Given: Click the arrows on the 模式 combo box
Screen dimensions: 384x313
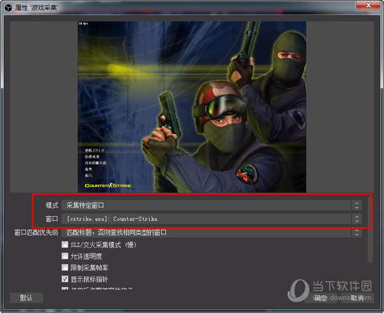Looking at the screenshot, I should pyautogui.click(x=357, y=205).
